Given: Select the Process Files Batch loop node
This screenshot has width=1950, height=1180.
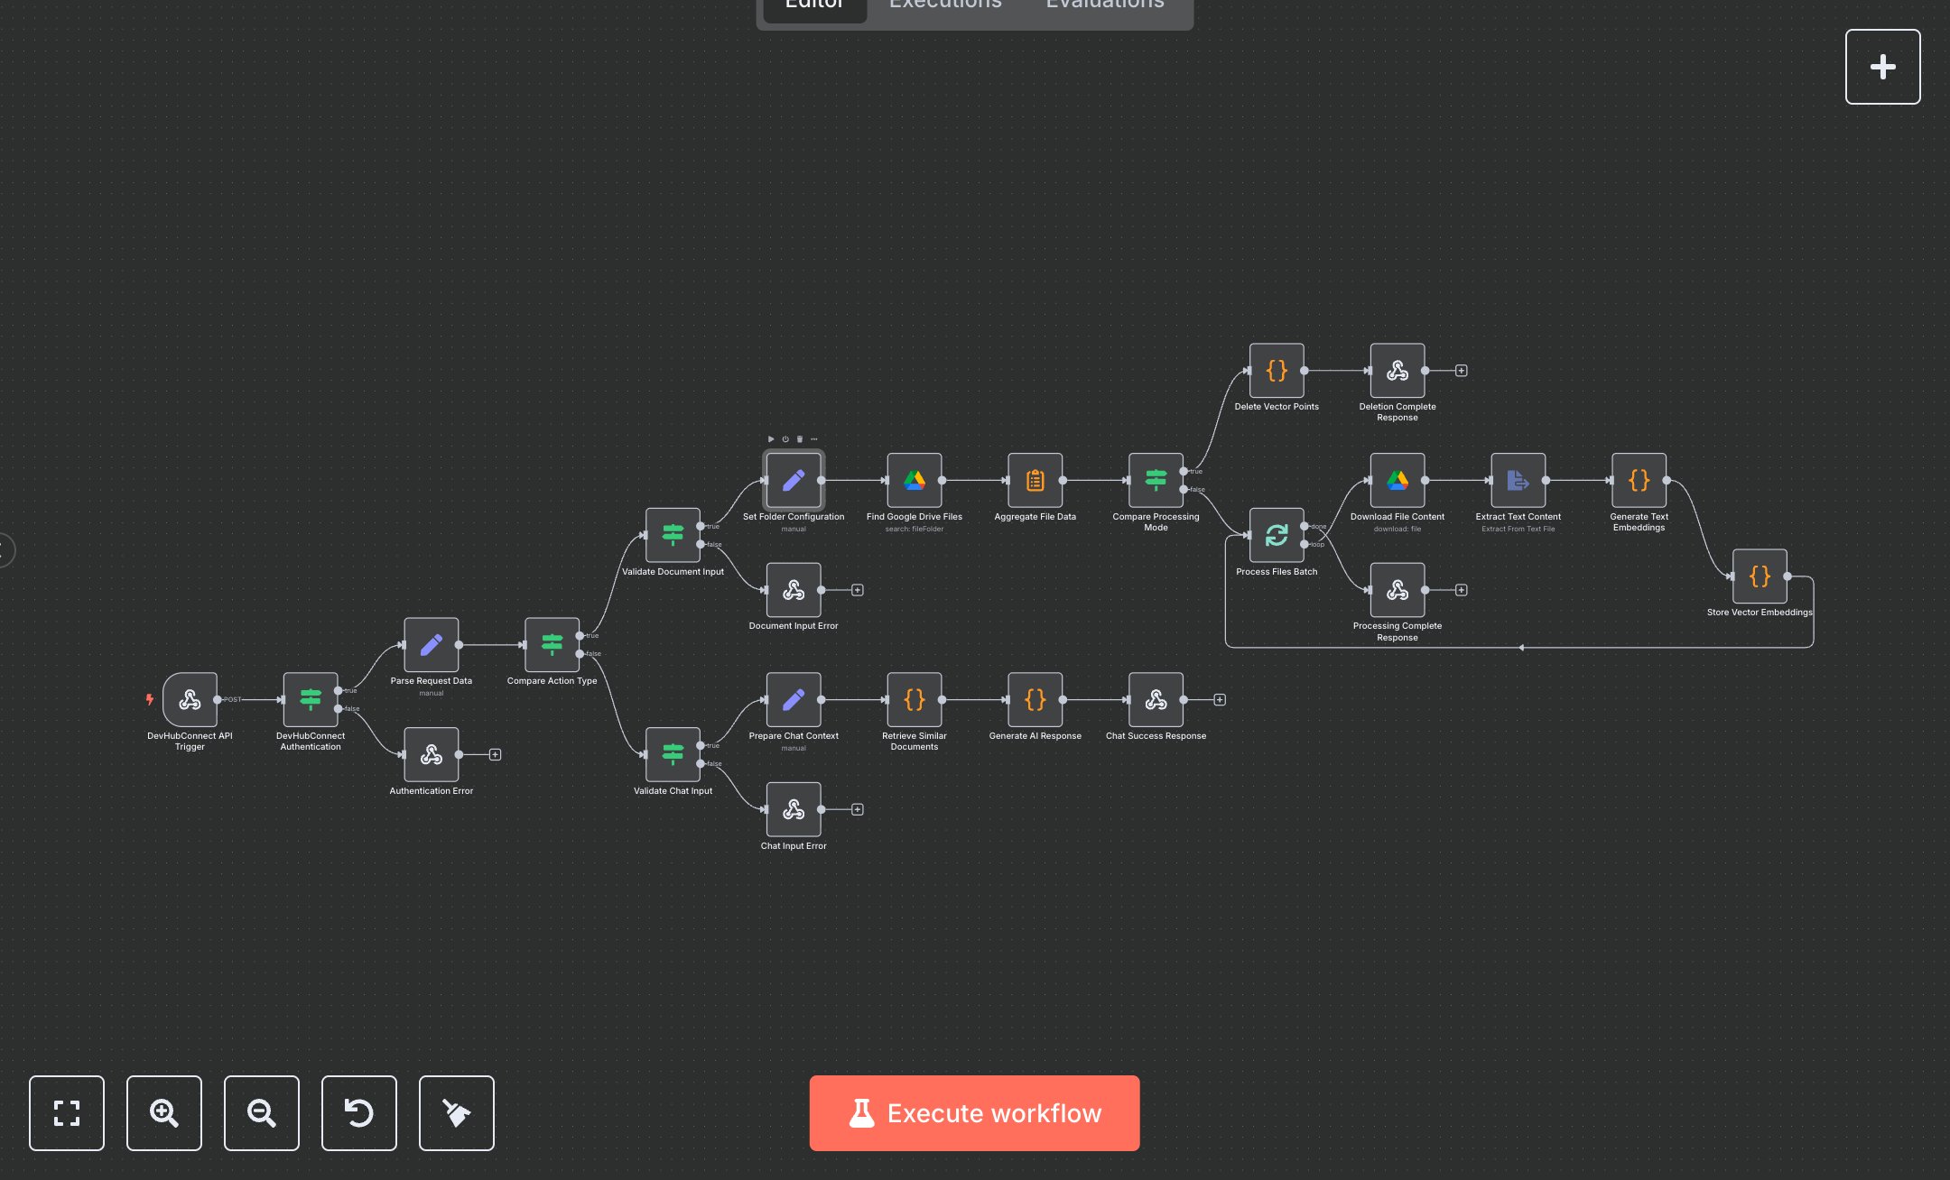Looking at the screenshot, I should coord(1276,535).
